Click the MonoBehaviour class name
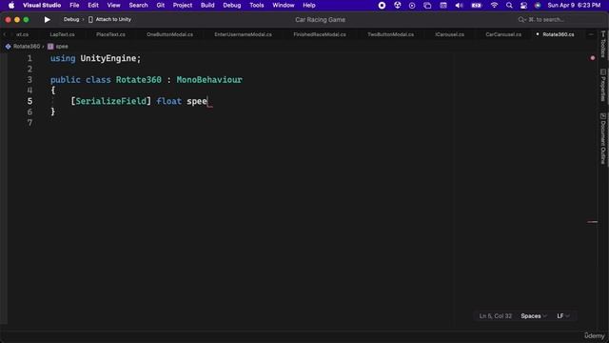Screen dimensions: 609x343 tap(209, 80)
